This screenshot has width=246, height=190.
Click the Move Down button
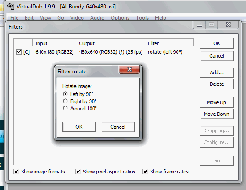coord(217,114)
